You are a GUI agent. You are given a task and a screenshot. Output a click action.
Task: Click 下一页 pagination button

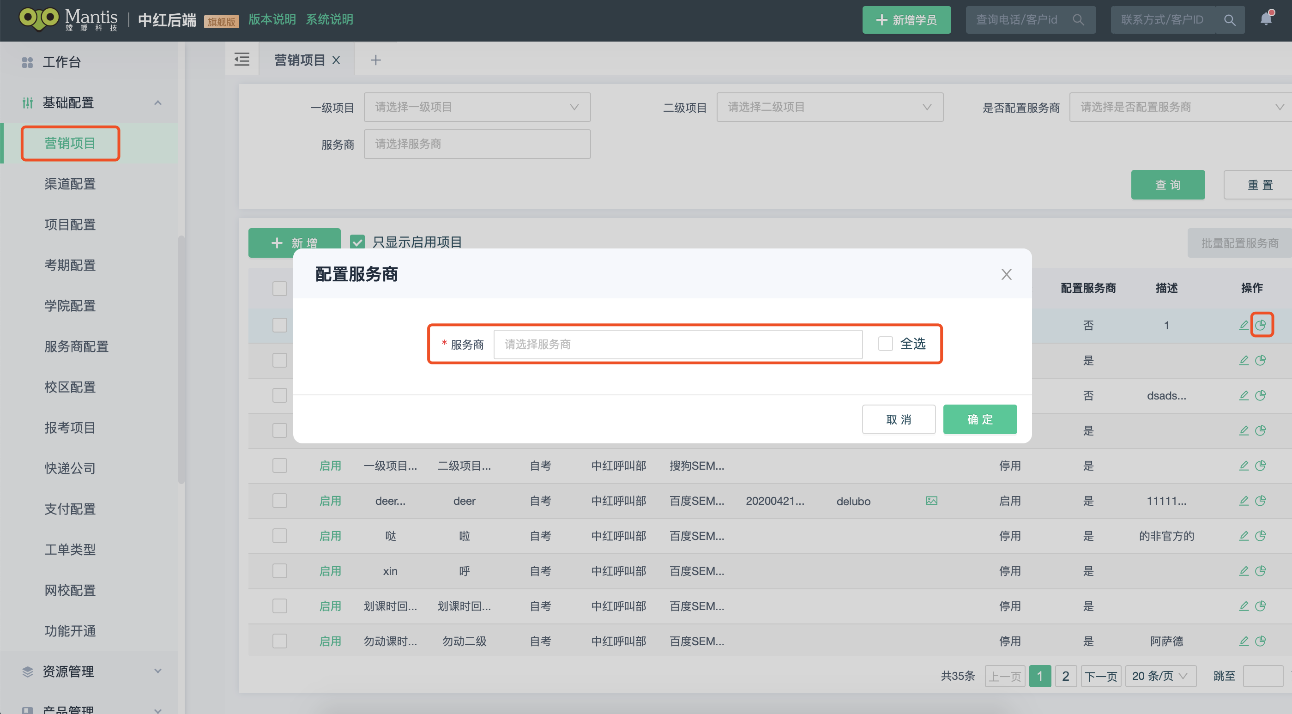[1101, 676]
